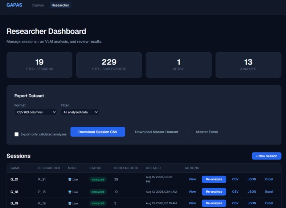Download JSON for session G_19
Screen dimensions: 286x208
tap(252, 203)
